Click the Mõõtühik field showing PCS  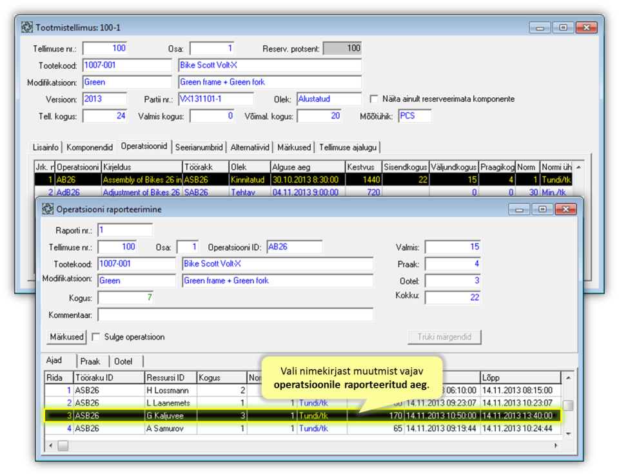pos(415,116)
